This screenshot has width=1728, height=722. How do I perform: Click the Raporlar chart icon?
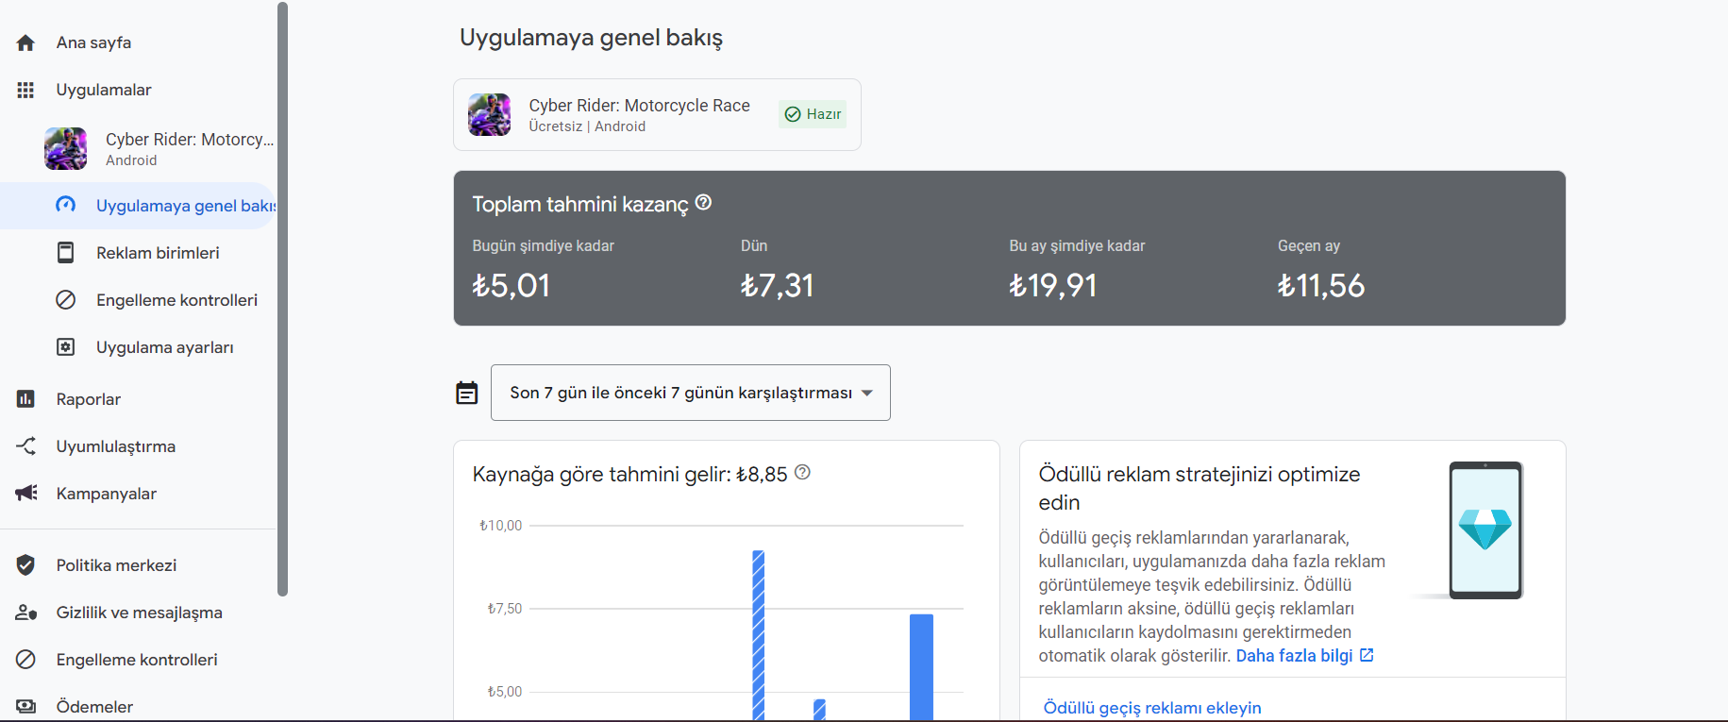[x=25, y=399]
